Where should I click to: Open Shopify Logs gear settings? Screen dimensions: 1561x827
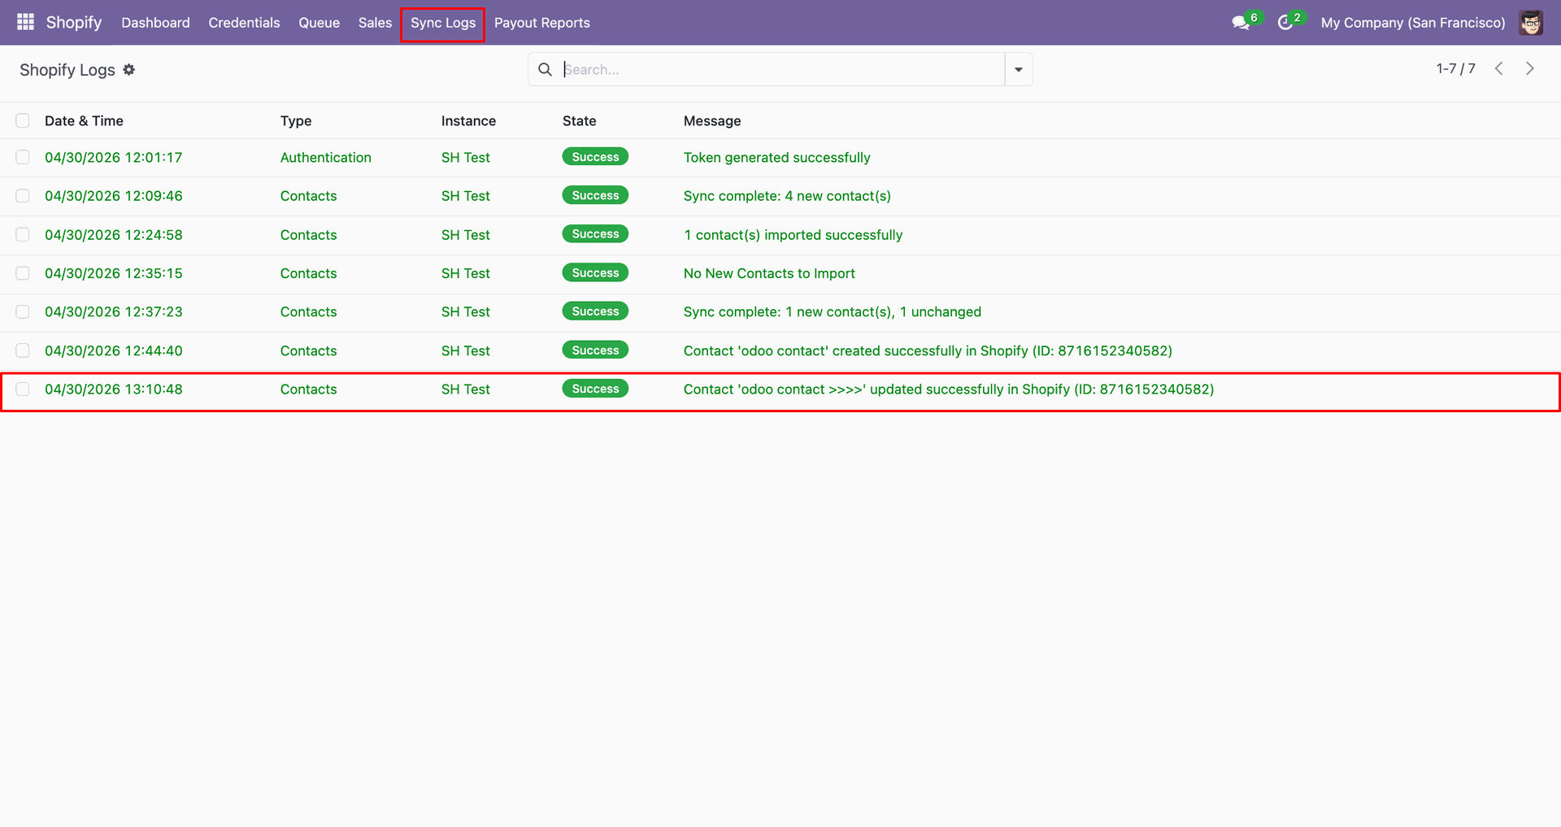point(129,70)
